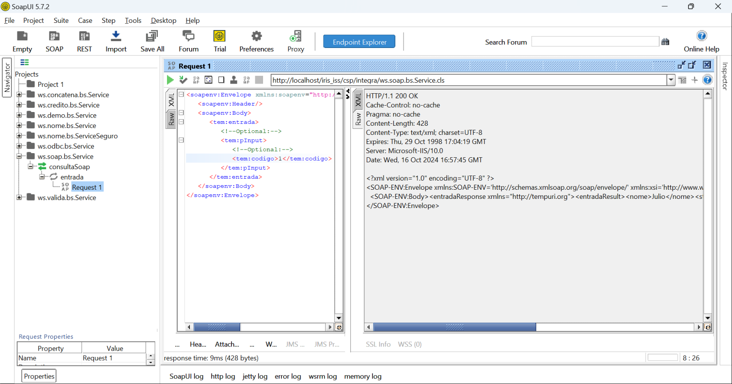This screenshot has height=384, width=732.
Task: Toggle the Navigator side panel
Action: point(7,78)
